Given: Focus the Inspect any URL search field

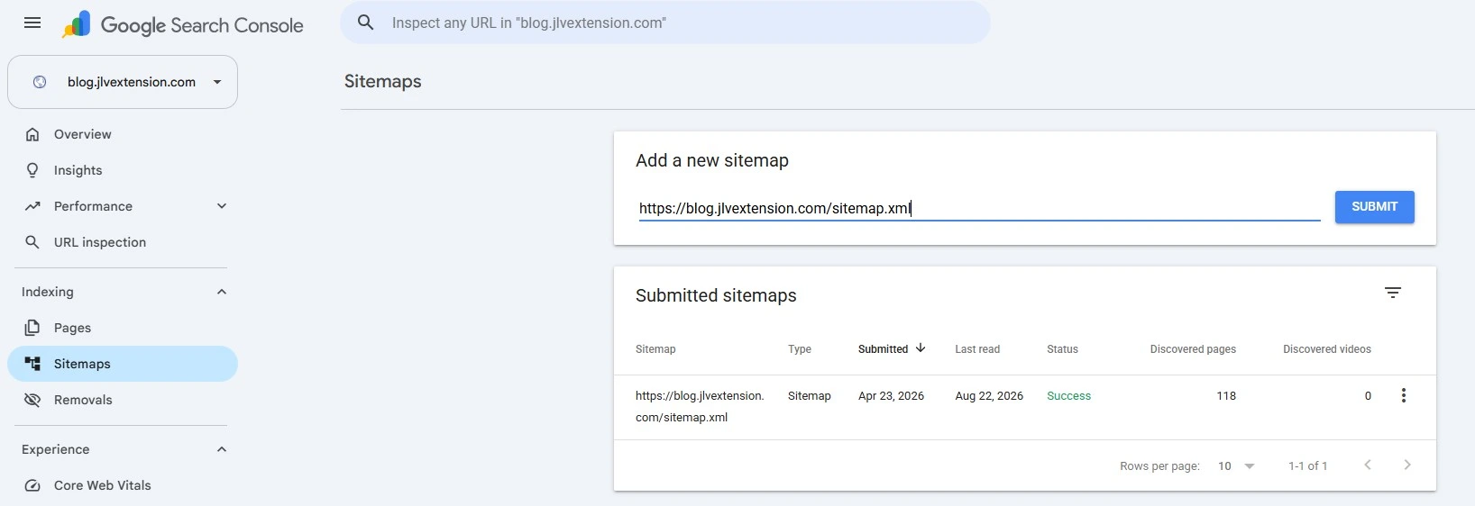Looking at the screenshot, I should click(x=665, y=23).
